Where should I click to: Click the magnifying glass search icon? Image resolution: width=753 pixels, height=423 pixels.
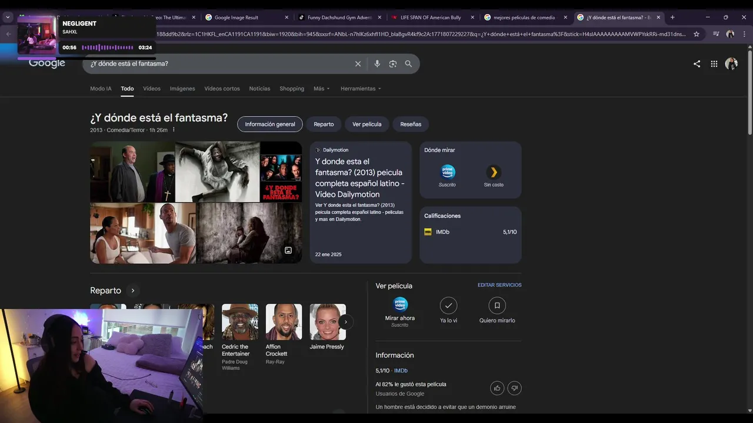click(x=408, y=63)
